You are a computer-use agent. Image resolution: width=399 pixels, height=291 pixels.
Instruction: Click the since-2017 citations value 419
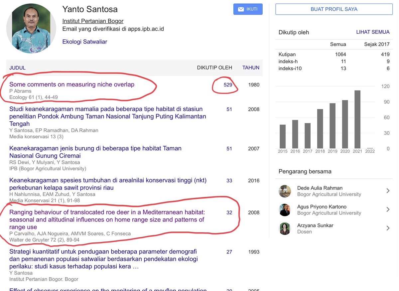[x=385, y=54]
